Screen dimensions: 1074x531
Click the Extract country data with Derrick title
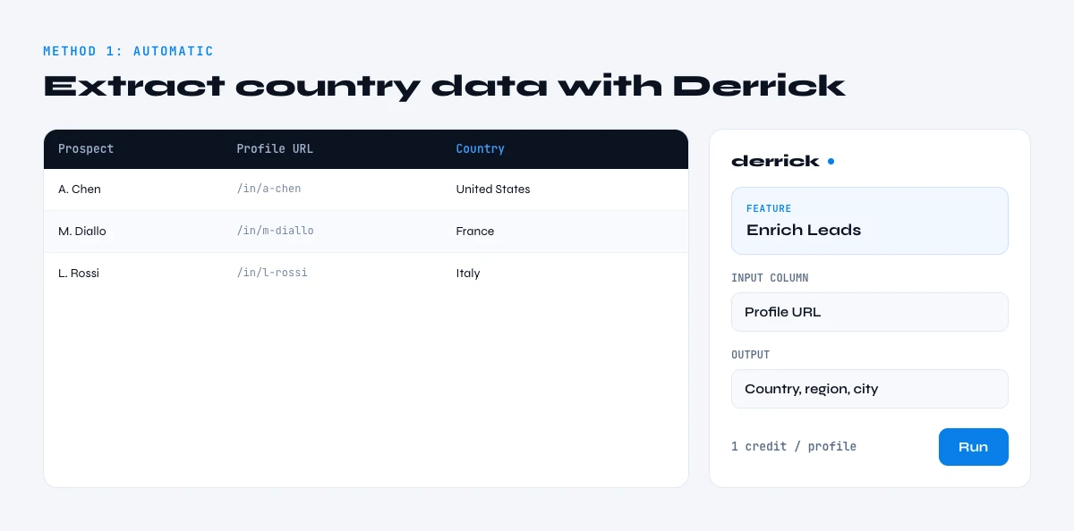pyautogui.click(x=445, y=86)
